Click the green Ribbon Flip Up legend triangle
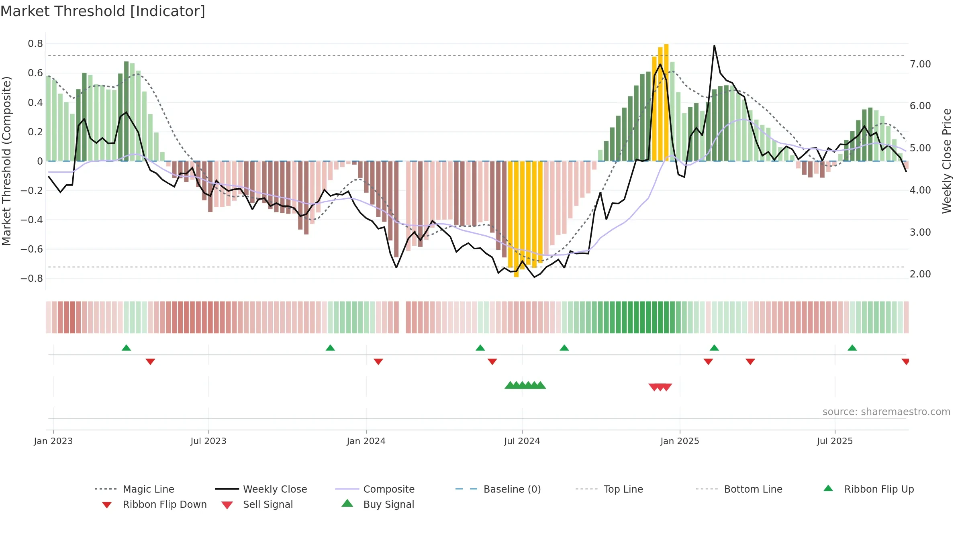Image resolution: width=964 pixels, height=542 pixels. coord(828,488)
